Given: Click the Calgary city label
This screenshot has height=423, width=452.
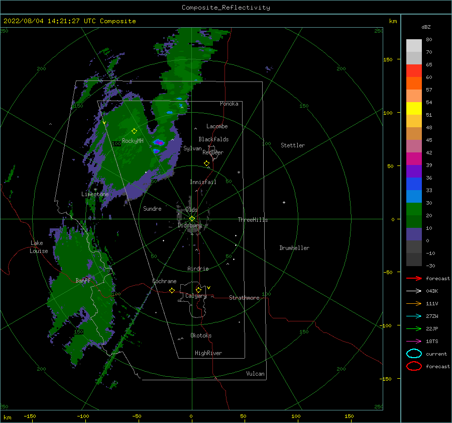Looking at the screenshot, I should coord(196,296).
